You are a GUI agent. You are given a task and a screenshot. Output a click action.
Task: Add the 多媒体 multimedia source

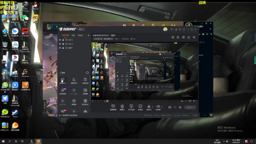click(x=140, y=108)
